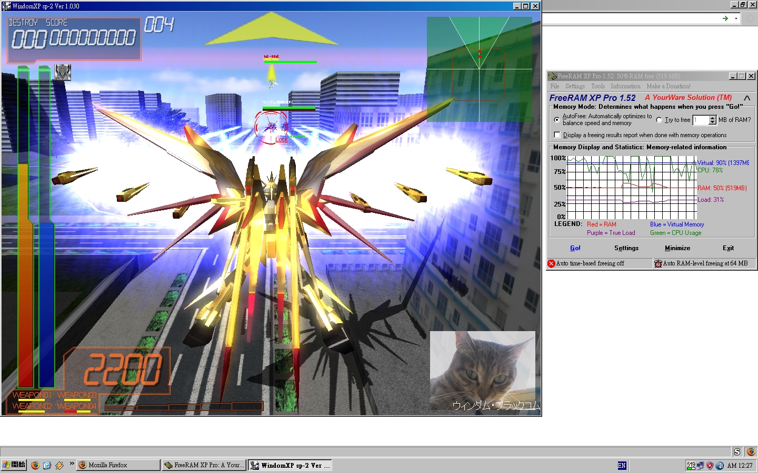Viewport: 758px width, 473px height.
Task: Click the blue quick launch icon beside Firefox
Action: [47, 465]
